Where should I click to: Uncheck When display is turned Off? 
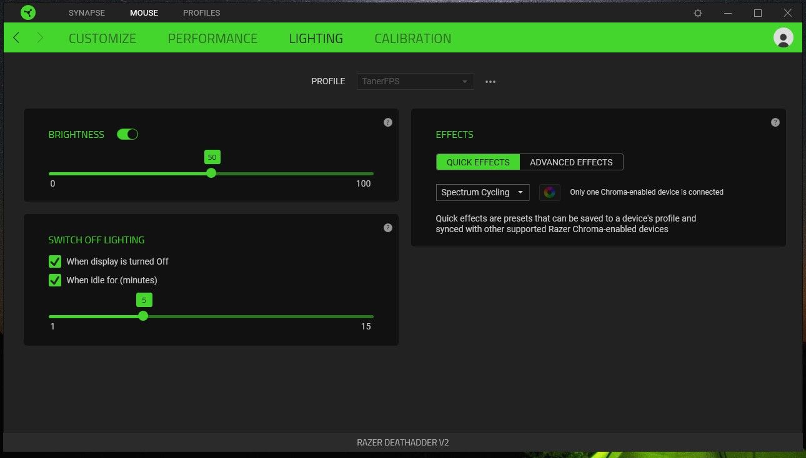pos(55,261)
